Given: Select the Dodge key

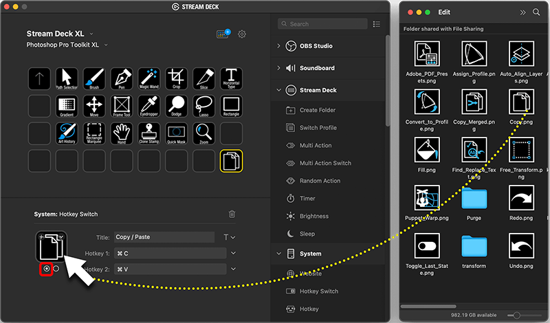Looking at the screenshot, I should pos(177,106).
